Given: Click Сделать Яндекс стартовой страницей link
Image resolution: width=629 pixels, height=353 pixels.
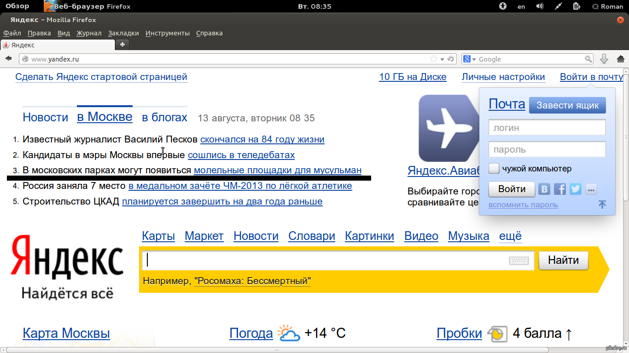Looking at the screenshot, I should pyautogui.click(x=101, y=77).
